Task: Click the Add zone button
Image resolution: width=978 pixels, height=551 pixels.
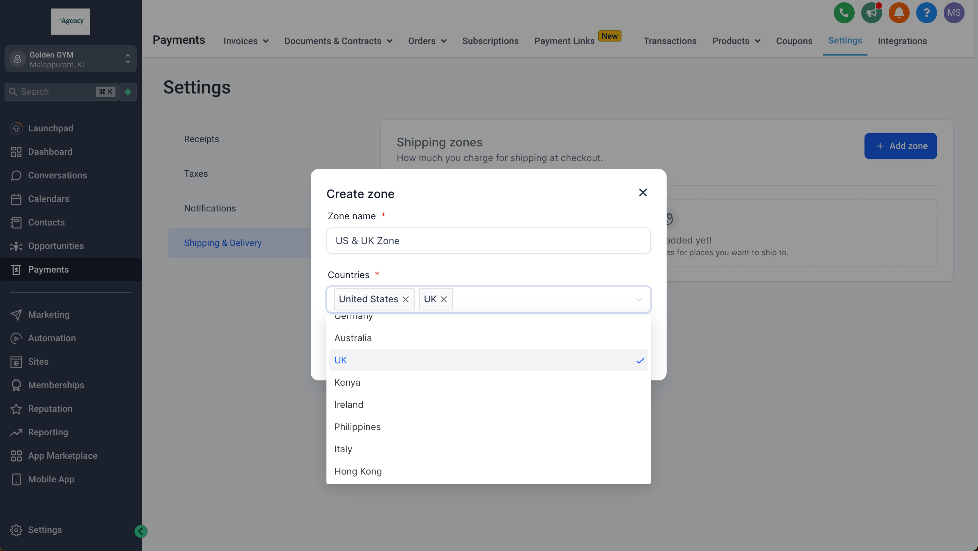Action: [x=900, y=146]
